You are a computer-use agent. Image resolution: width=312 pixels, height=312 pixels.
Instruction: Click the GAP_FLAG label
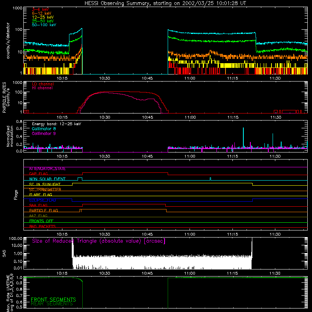coord(38,174)
